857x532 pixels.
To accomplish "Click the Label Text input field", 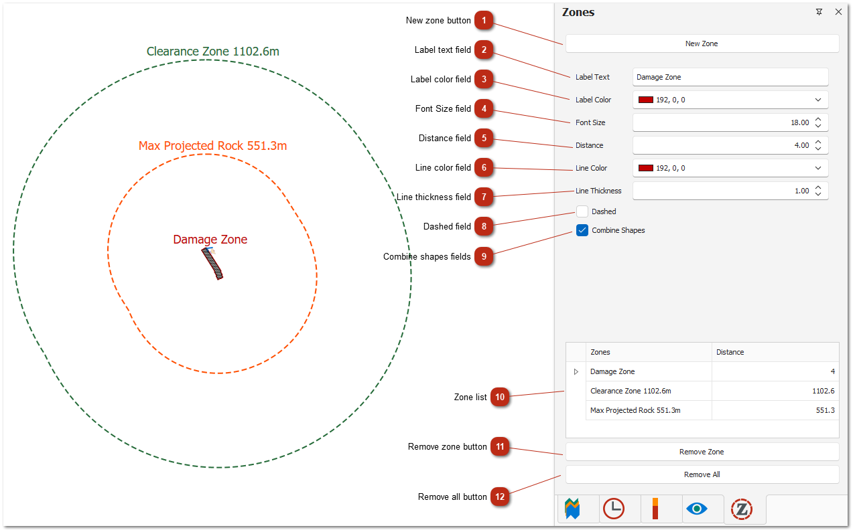I will point(730,77).
